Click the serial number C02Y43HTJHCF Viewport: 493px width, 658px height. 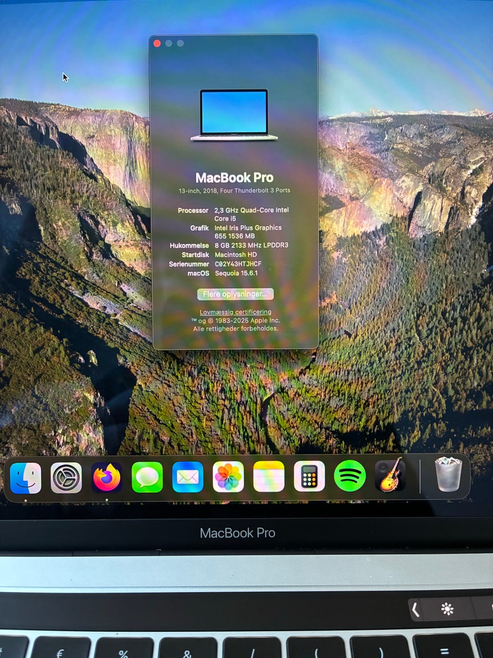click(x=238, y=264)
